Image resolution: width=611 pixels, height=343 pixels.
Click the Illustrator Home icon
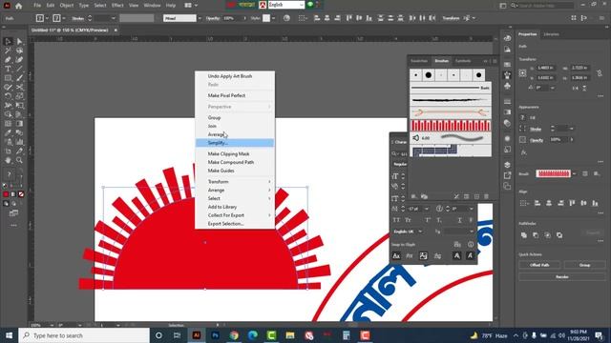pos(18,6)
